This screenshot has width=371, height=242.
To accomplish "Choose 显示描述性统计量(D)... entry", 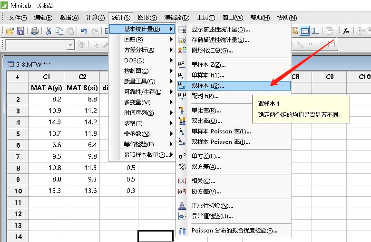I will click(x=234, y=30).
